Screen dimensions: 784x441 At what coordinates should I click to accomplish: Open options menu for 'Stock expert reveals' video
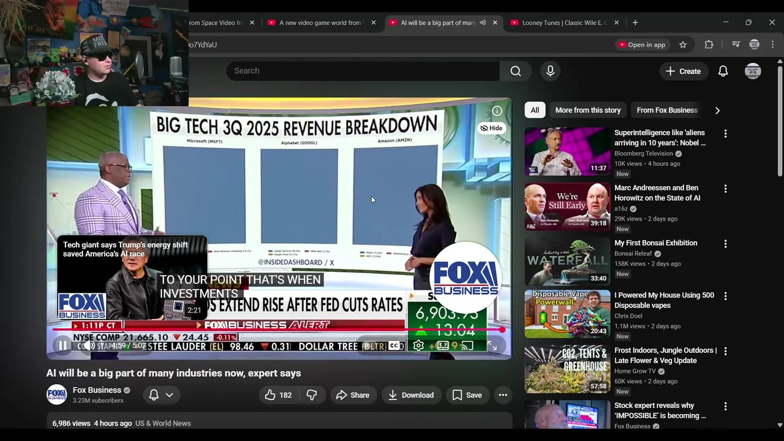click(725, 406)
